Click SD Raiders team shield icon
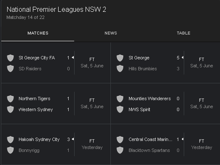 click(11, 69)
